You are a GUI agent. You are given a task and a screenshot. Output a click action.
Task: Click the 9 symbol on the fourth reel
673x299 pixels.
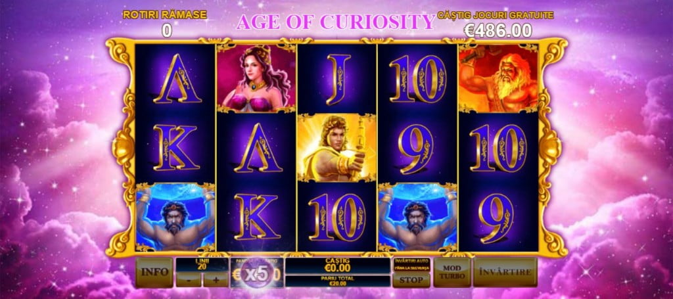[415, 149]
